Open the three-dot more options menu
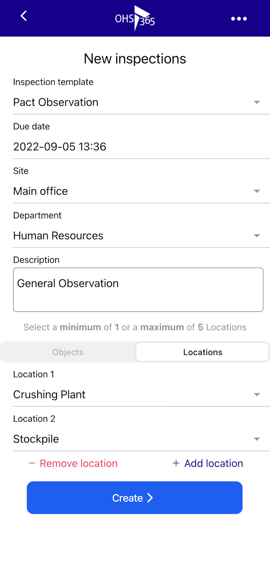270x586 pixels. click(x=239, y=19)
